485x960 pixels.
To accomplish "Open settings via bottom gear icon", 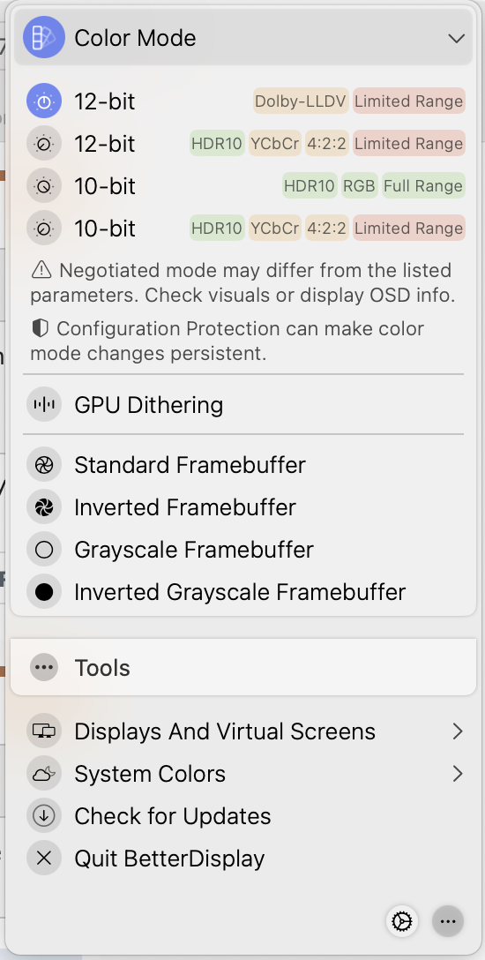I will coord(402,921).
